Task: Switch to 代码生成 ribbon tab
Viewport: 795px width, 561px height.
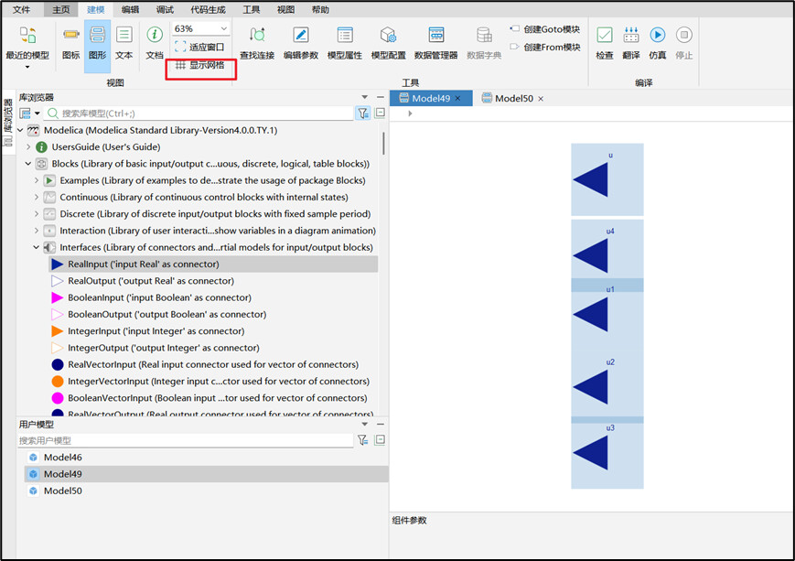Action: (208, 10)
